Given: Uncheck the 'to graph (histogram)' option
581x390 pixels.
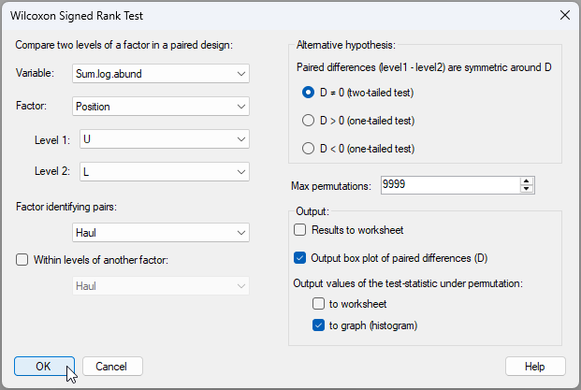Looking at the screenshot, I should 319,325.
